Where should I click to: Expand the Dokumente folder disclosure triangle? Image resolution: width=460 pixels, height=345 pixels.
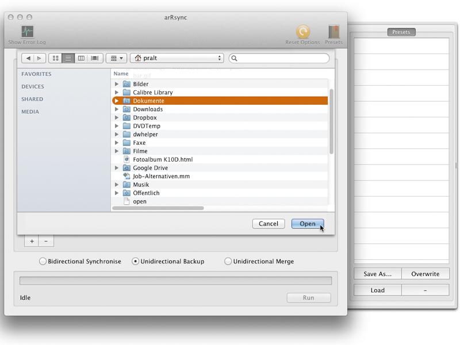point(117,101)
